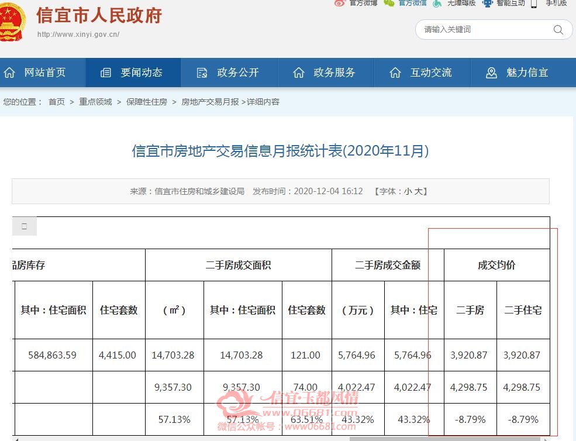Screen dimensions: 576x441
Task: Click 首页 in the breadcrumb
Action: [57, 102]
